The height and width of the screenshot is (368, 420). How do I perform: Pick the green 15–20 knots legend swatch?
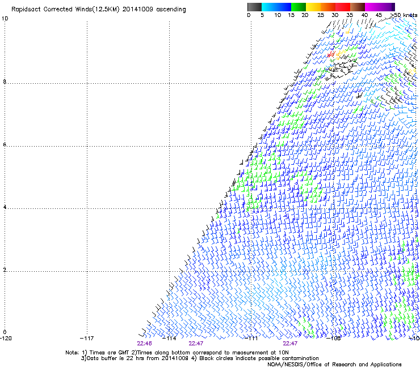pyautogui.click(x=299, y=7)
